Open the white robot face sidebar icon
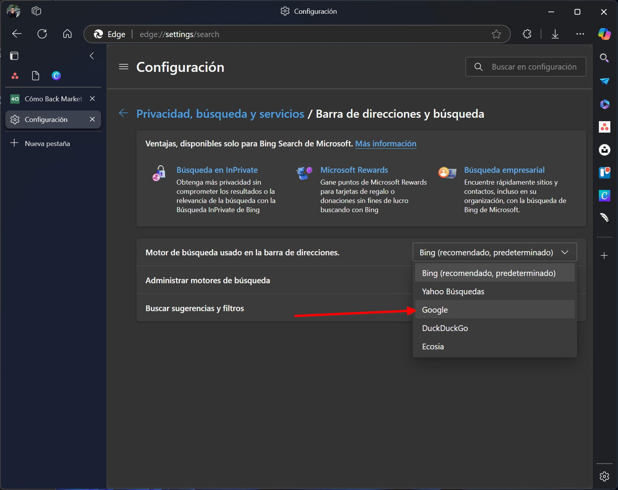This screenshot has height=490, width=618. tap(604, 150)
